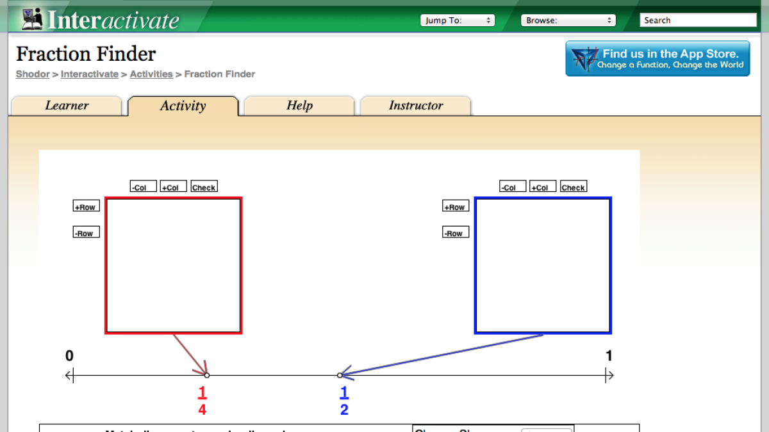Open the Jump To dropdown
769x432 pixels.
tap(457, 20)
